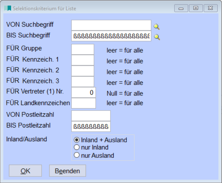Select the FÜR Kennzeich. 1 field
The width and height of the screenshot is (222, 183).
[x=83, y=60]
